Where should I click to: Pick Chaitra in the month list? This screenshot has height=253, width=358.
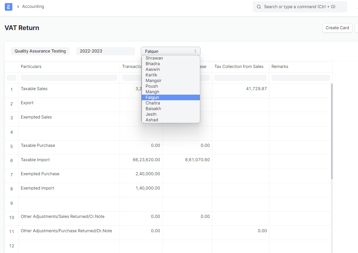152,103
